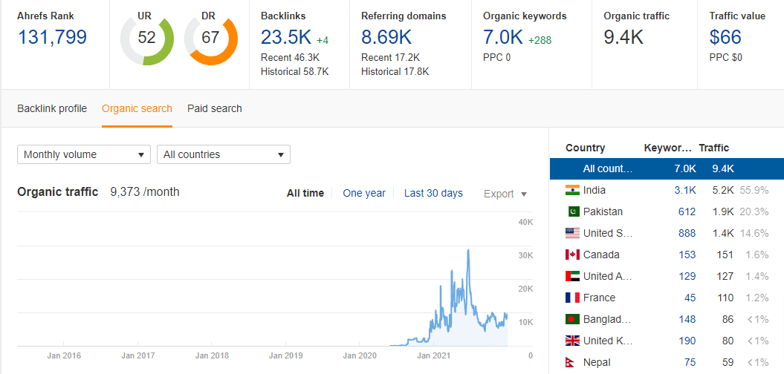Open the All countries dropdown
Image resolution: width=784 pixels, height=374 pixels.
tap(224, 154)
